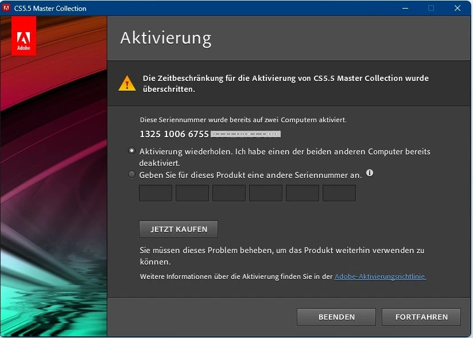The width and height of the screenshot is (473, 338).
Task: Click the 'Aktivierung' heading
Action: pyautogui.click(x=166, y=38)
